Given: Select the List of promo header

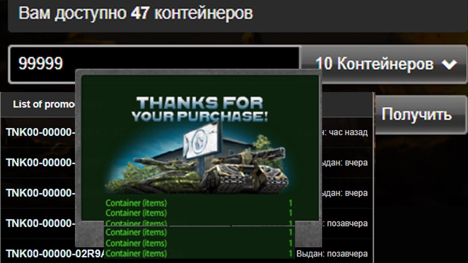Looking at the screenshot, I should (x=44, y=104).
